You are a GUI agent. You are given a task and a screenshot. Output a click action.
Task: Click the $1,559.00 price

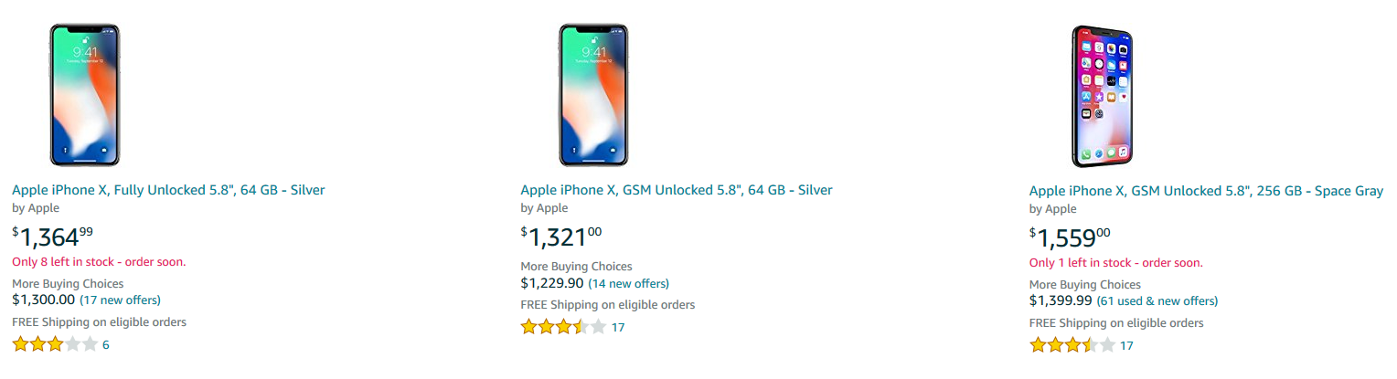point(1070,237)
